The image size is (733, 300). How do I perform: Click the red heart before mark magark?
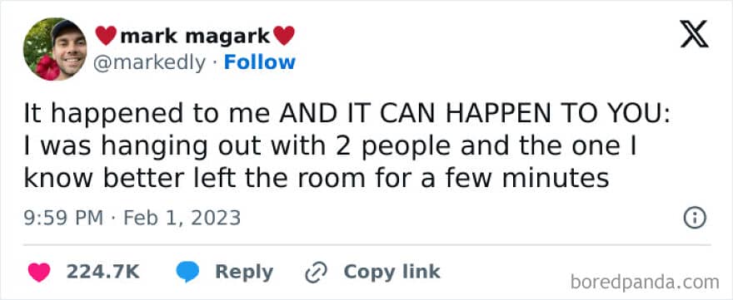tap(106, 36)
